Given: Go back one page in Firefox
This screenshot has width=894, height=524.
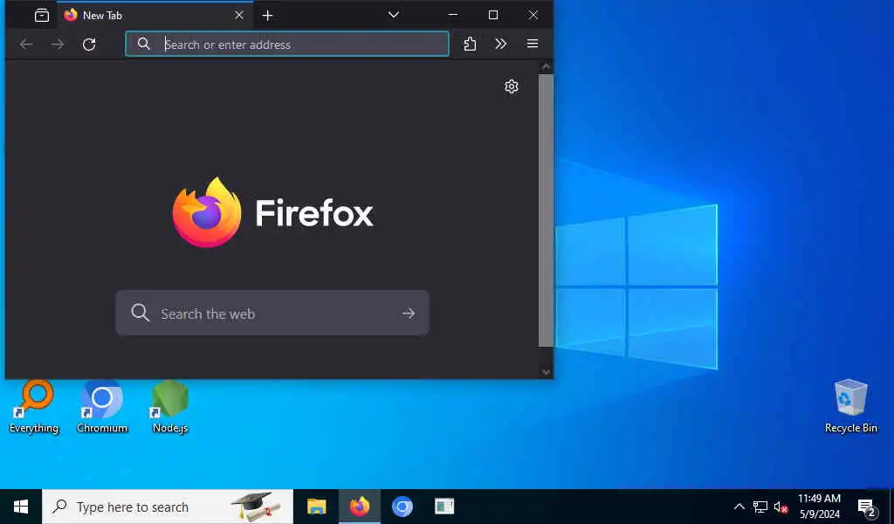Looking at the screenshot, I should [26, 44].
